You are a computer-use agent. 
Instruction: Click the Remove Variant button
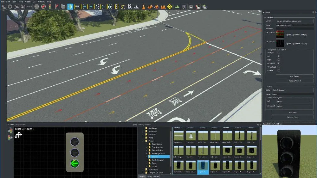point(294,81)
